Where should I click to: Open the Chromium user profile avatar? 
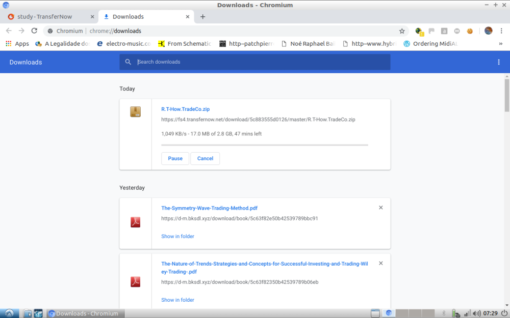tap(488, 31)
